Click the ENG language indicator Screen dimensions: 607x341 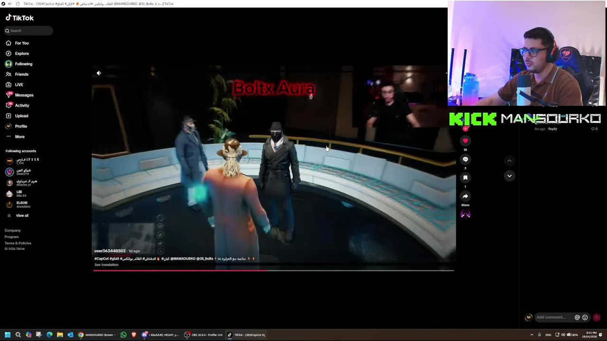click(548, 335)
